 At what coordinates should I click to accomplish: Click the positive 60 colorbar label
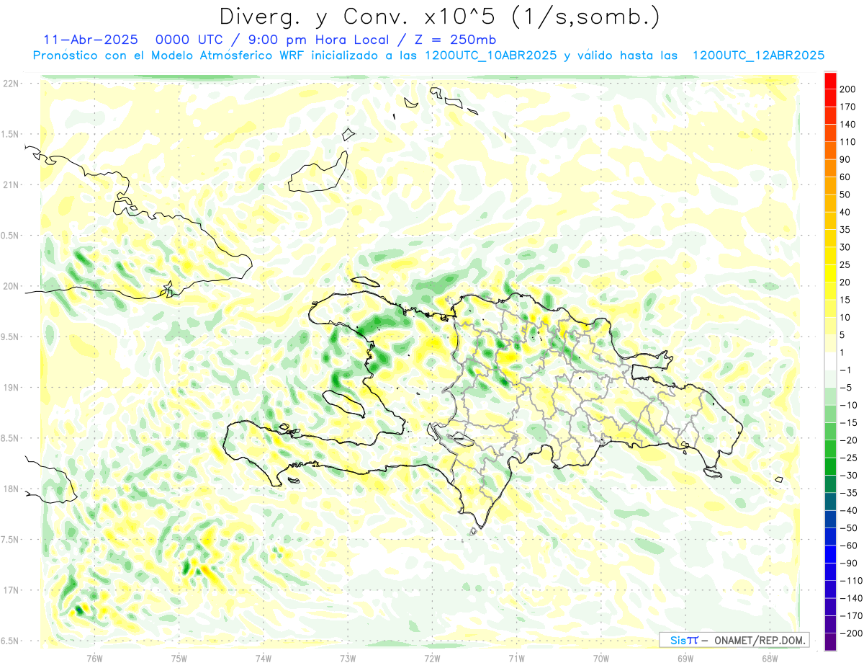click(846, 177)
